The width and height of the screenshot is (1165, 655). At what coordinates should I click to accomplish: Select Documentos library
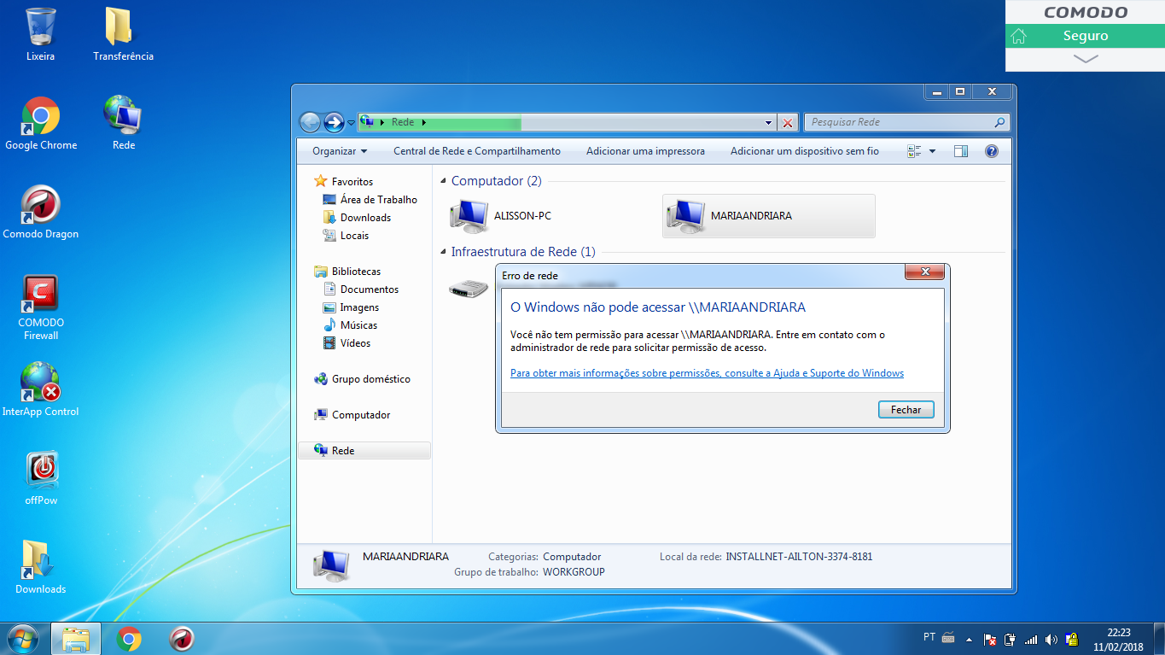click(x=361, y=289)
